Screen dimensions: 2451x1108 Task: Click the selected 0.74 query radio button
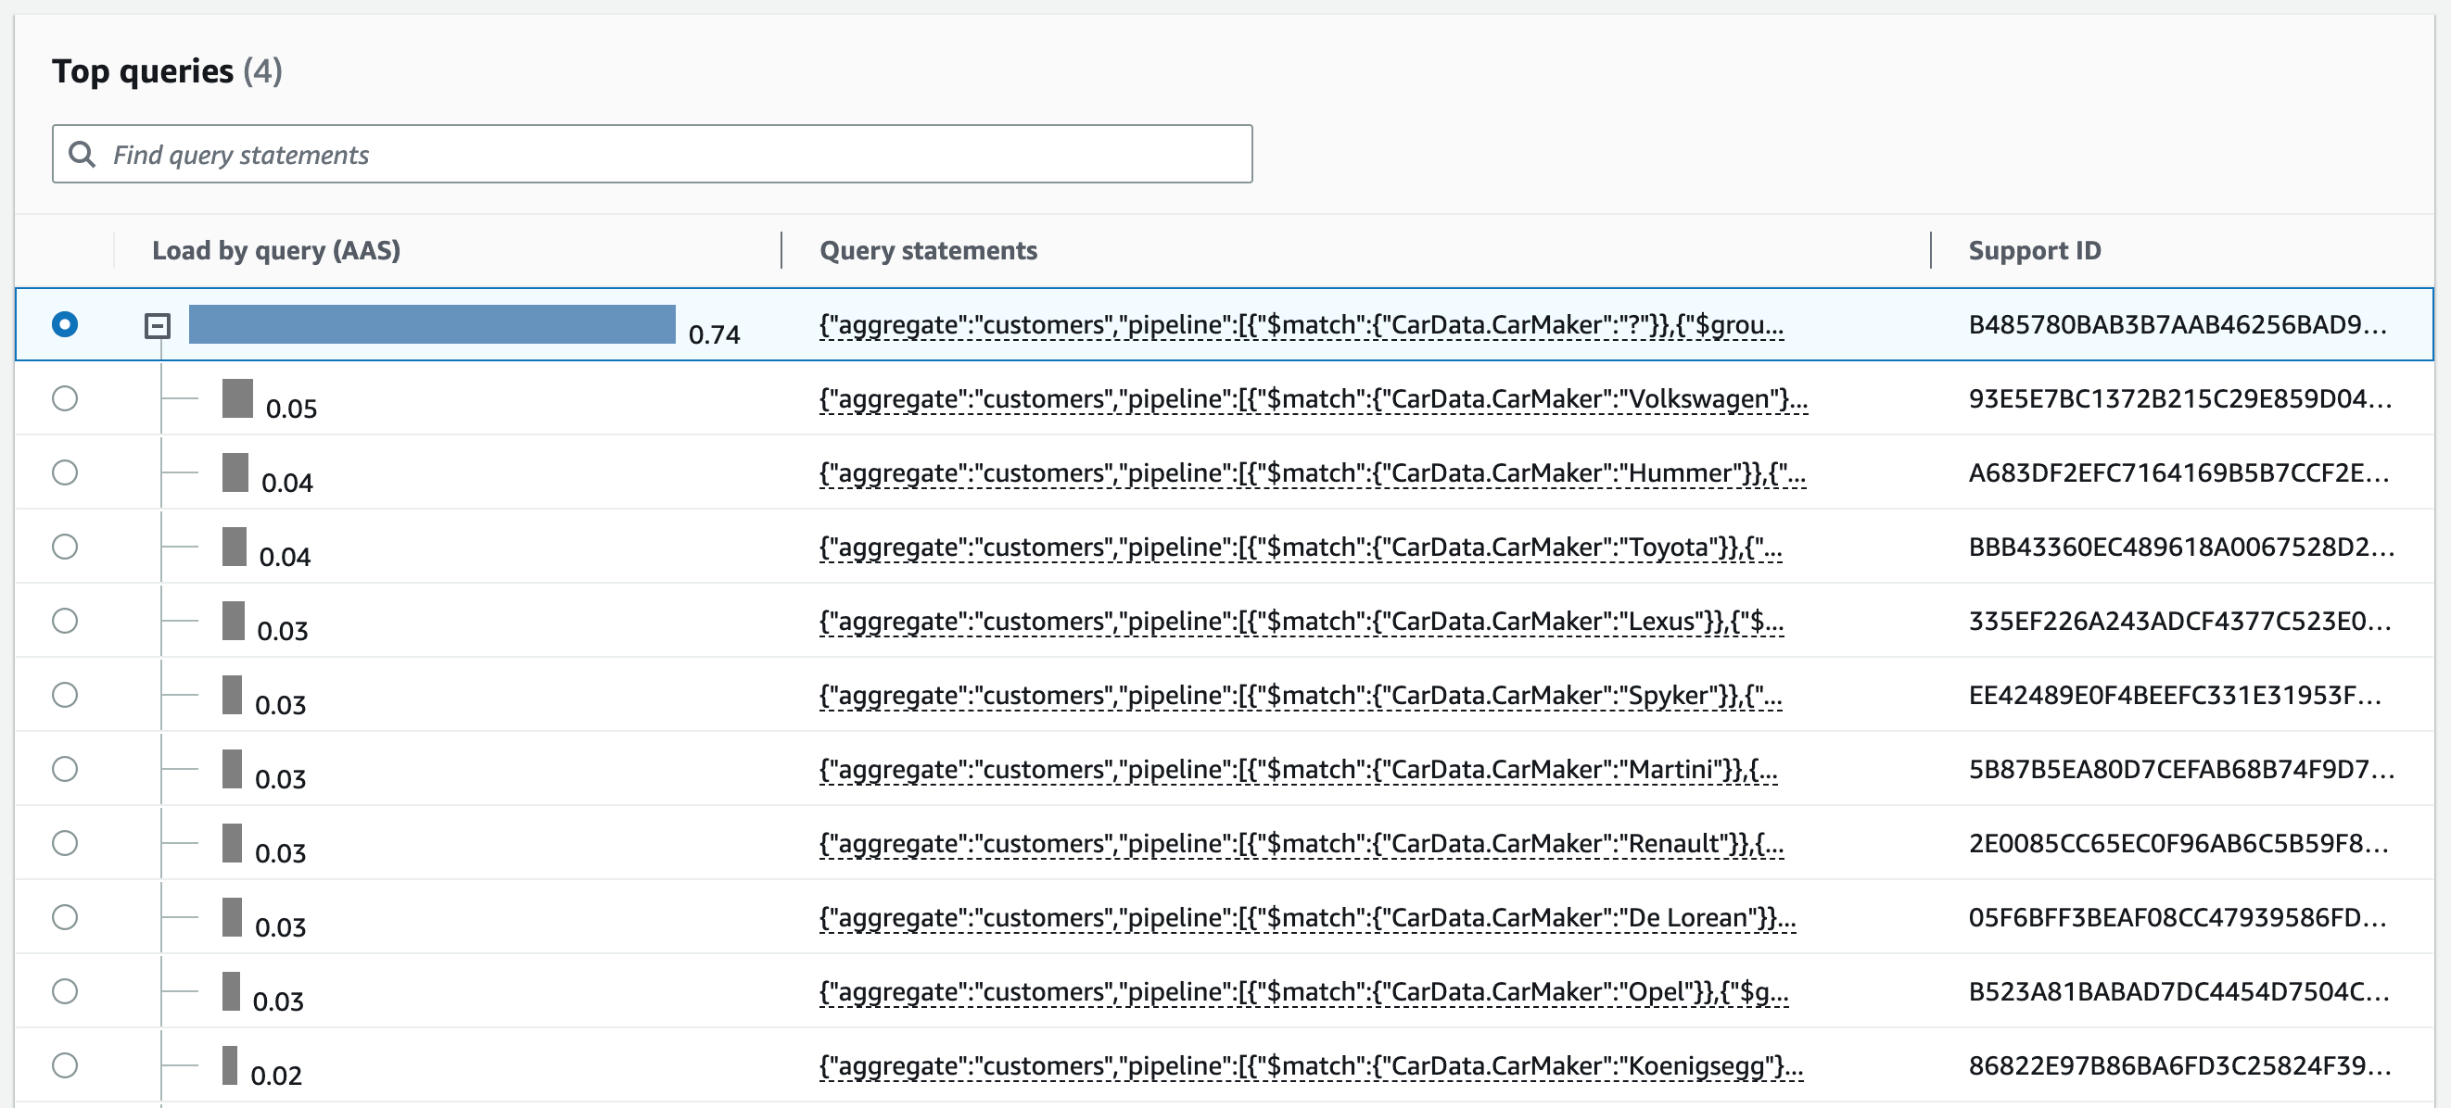[x=65, y=324]
